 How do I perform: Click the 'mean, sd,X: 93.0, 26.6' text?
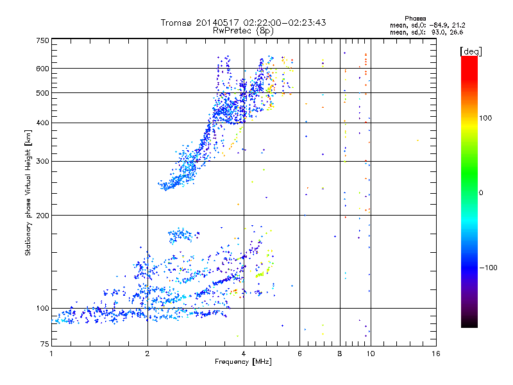[x=426, y=32]
